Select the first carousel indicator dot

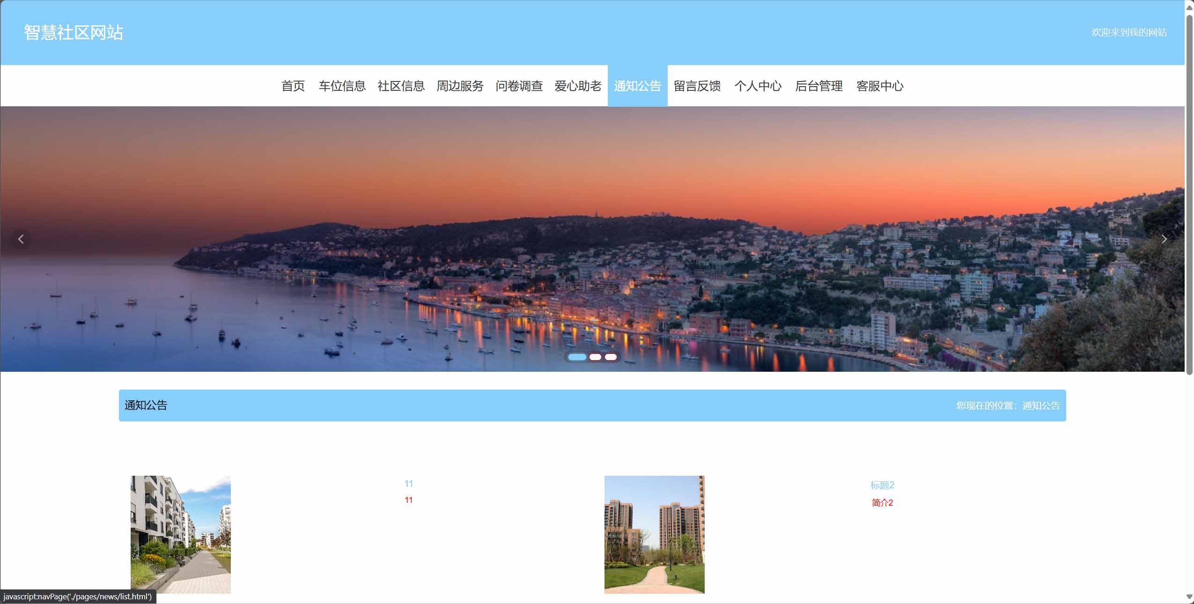pyautogui.click(x=577, y=357)
